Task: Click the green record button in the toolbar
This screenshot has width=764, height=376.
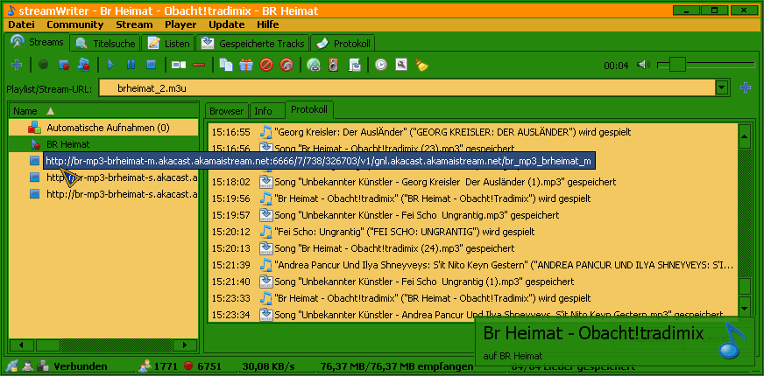Action: (43, 65)
